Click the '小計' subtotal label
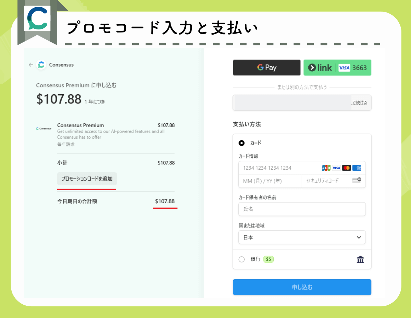 62,163
